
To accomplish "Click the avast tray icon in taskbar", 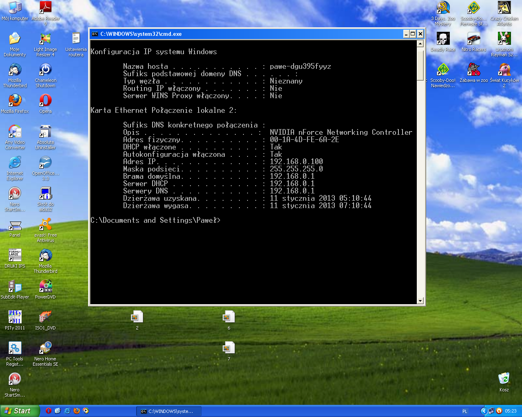I will point(499,411).
